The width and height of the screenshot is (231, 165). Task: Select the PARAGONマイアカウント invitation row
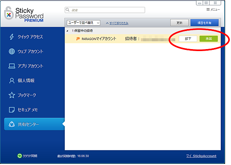point(143,39)
